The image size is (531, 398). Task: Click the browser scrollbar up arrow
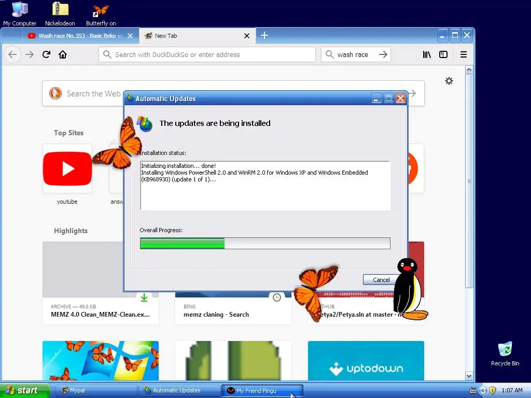pos(469,70)
